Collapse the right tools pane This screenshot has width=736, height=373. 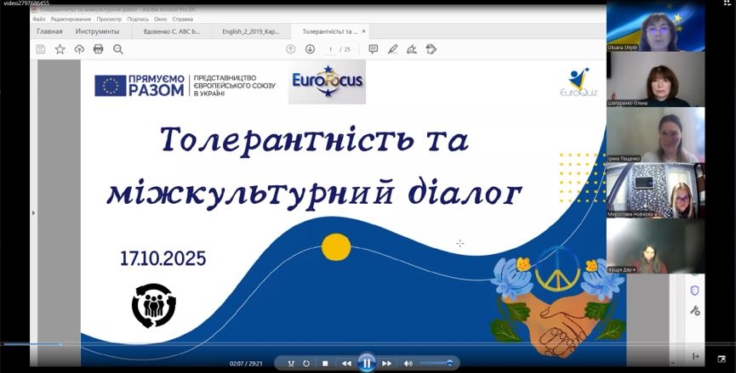(x=695, y=356)
